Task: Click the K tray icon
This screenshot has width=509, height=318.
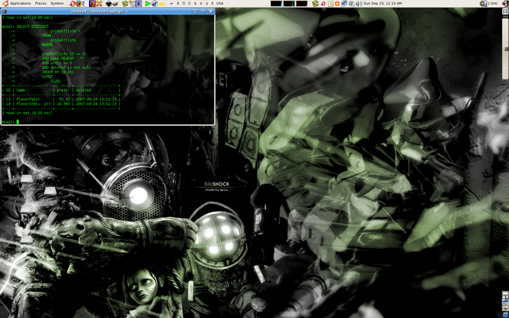Action: pos(331,4)
